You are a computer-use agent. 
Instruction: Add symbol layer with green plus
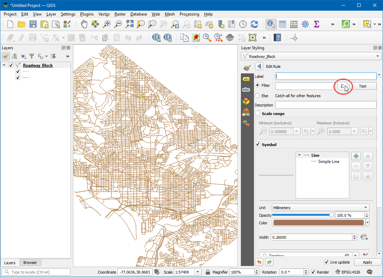(x=356, y=156)
